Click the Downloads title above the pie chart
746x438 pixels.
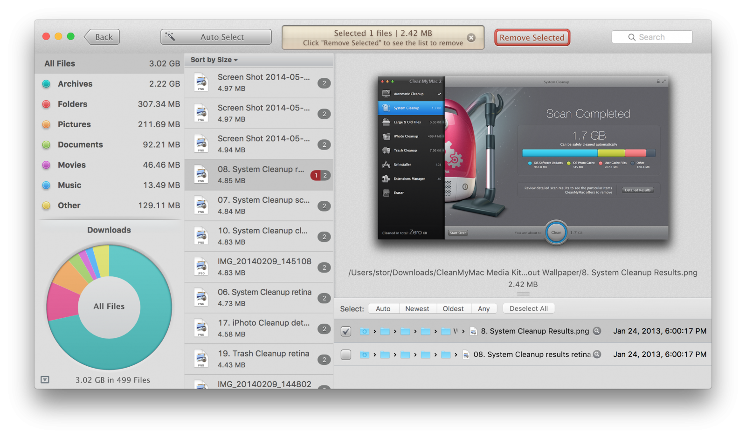(109, 230)
